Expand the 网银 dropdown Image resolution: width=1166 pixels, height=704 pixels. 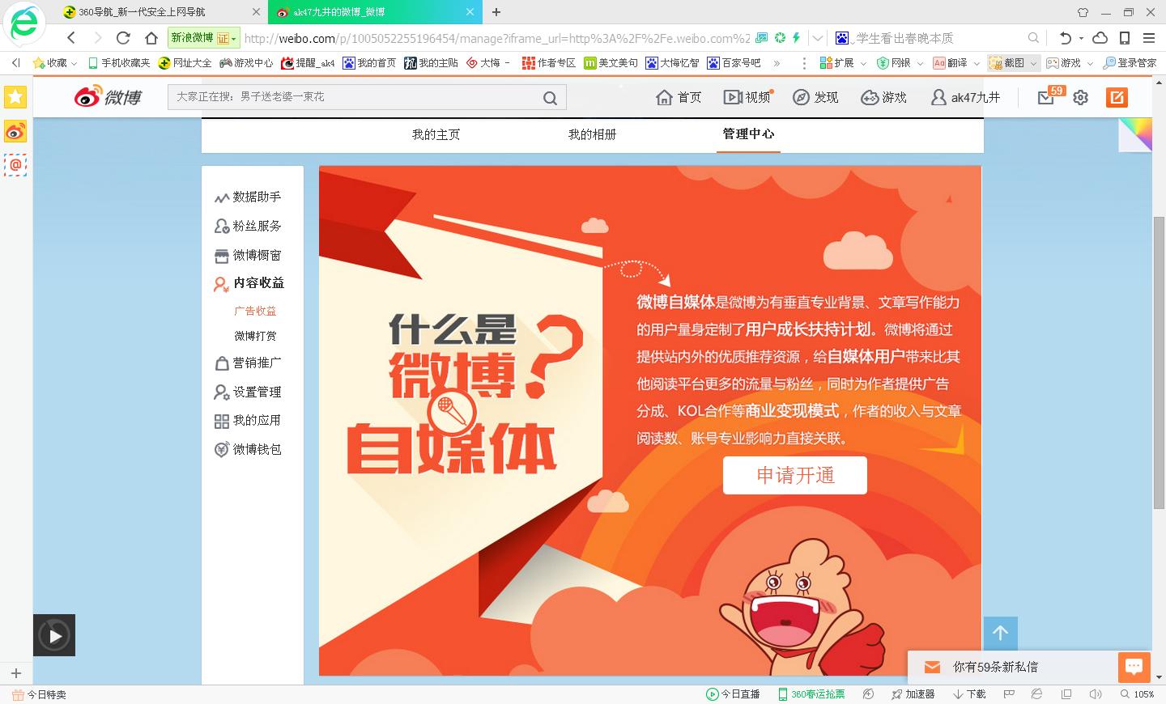tap(921, 63)
